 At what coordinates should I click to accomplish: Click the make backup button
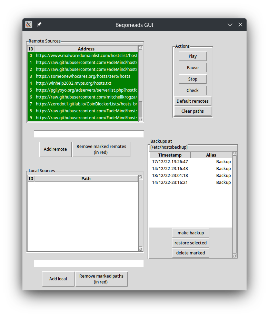point(191,233)
